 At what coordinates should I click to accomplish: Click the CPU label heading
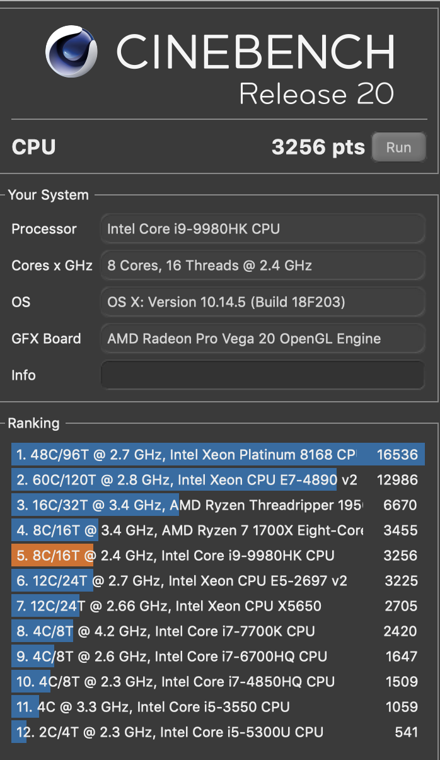coord(32,146)
